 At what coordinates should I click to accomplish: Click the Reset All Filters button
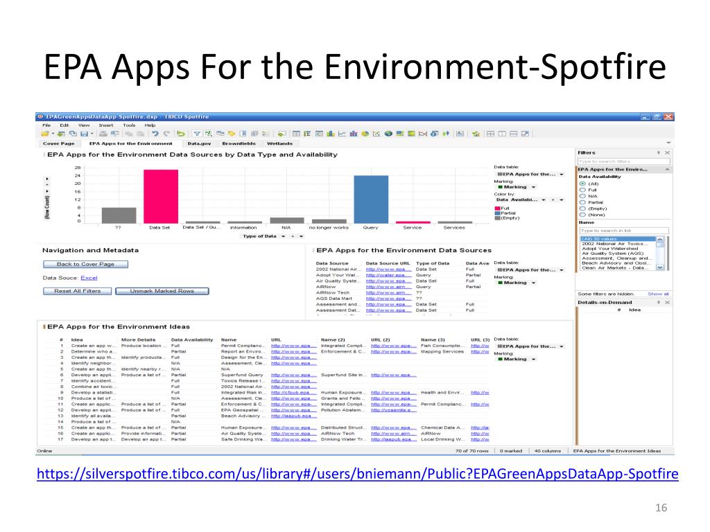(78, 291)
